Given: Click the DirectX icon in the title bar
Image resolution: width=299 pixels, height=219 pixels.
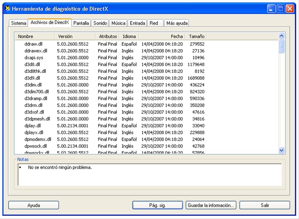Looking at the screenshot, I should 7,8.
